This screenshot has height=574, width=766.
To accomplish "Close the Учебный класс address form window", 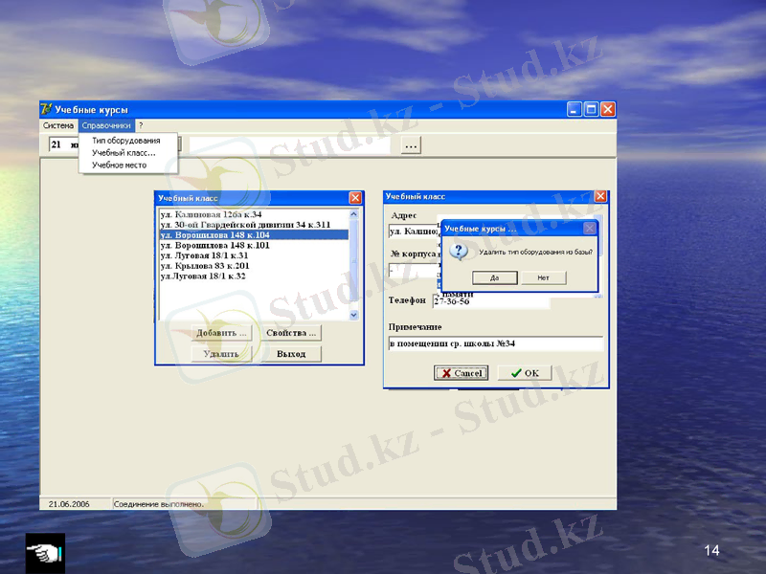I will (x=600, y=196).
